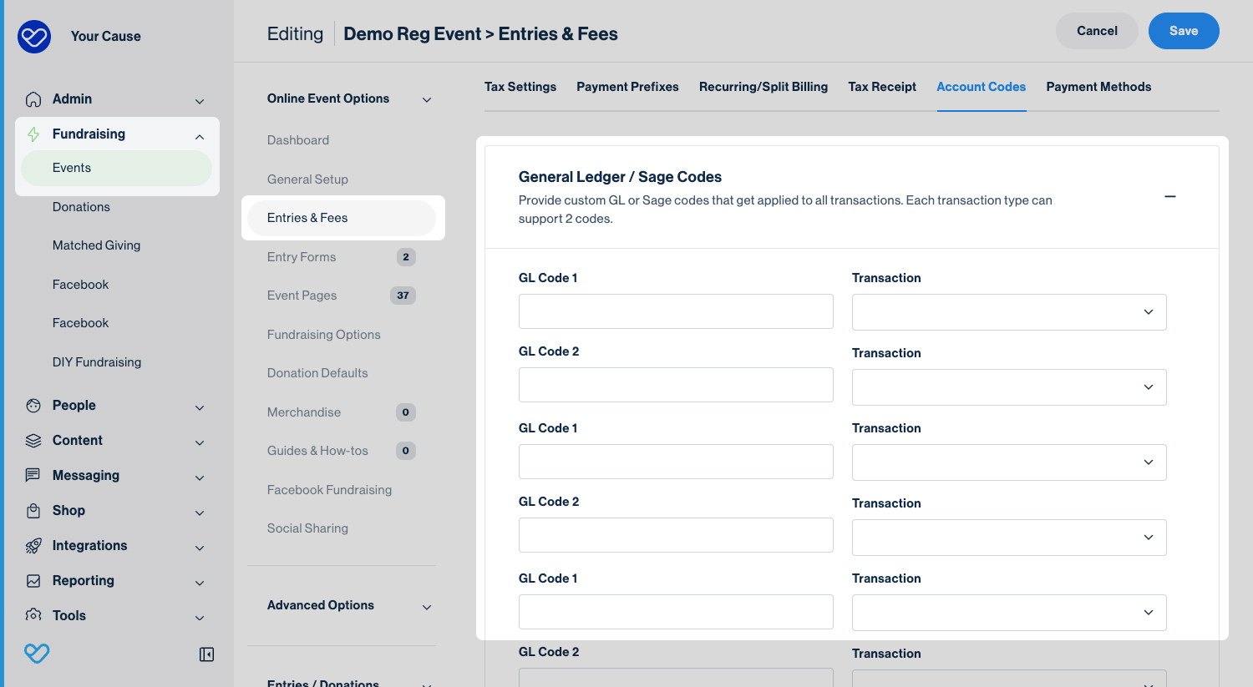
Task: Cancel editing the event
Action: [1096, 31]
